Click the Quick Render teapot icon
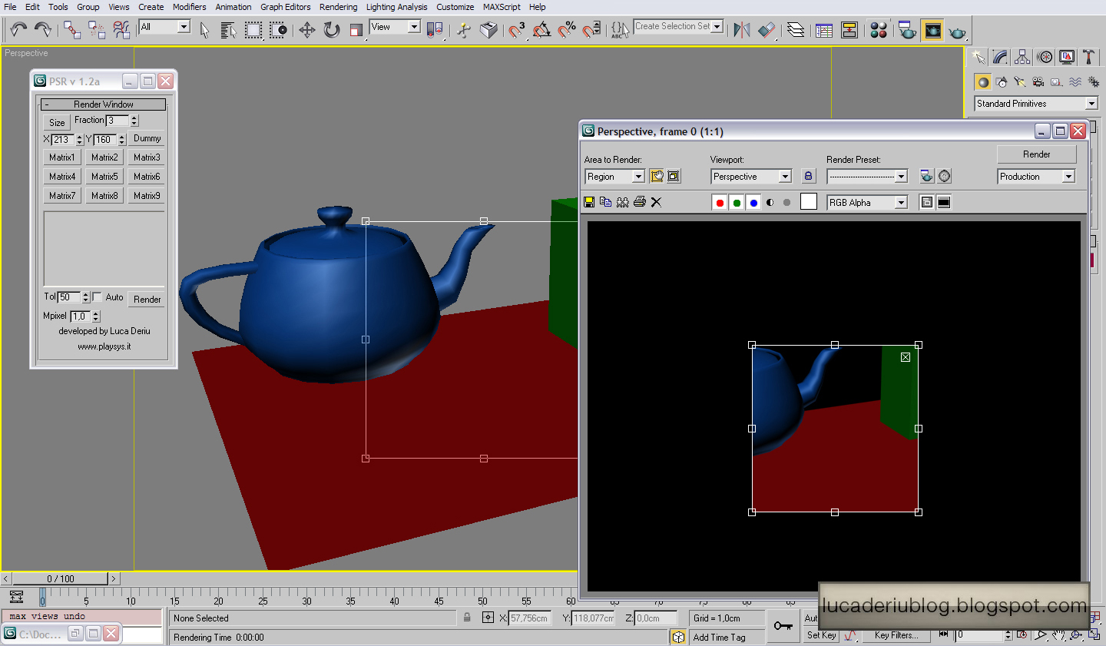The image size is (1106, 646). point(957,31)
